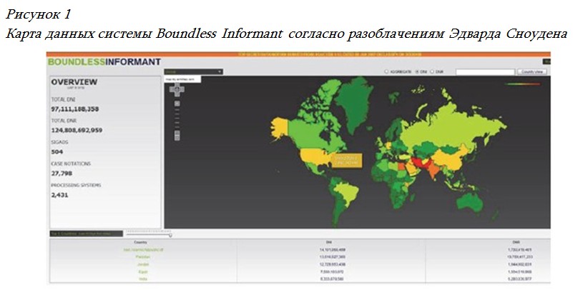The width and height of the screenshot is (588, 305).
Task: Click the search field beside Country View
Action: pyautogui.click(x=485, y=72)
